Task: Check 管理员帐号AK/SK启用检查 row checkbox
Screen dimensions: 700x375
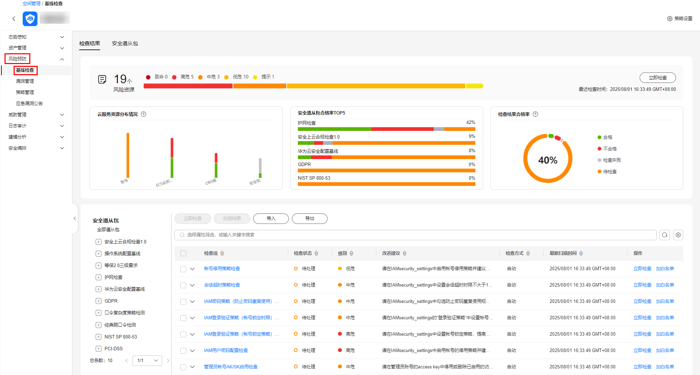Action: click(183, 367)
